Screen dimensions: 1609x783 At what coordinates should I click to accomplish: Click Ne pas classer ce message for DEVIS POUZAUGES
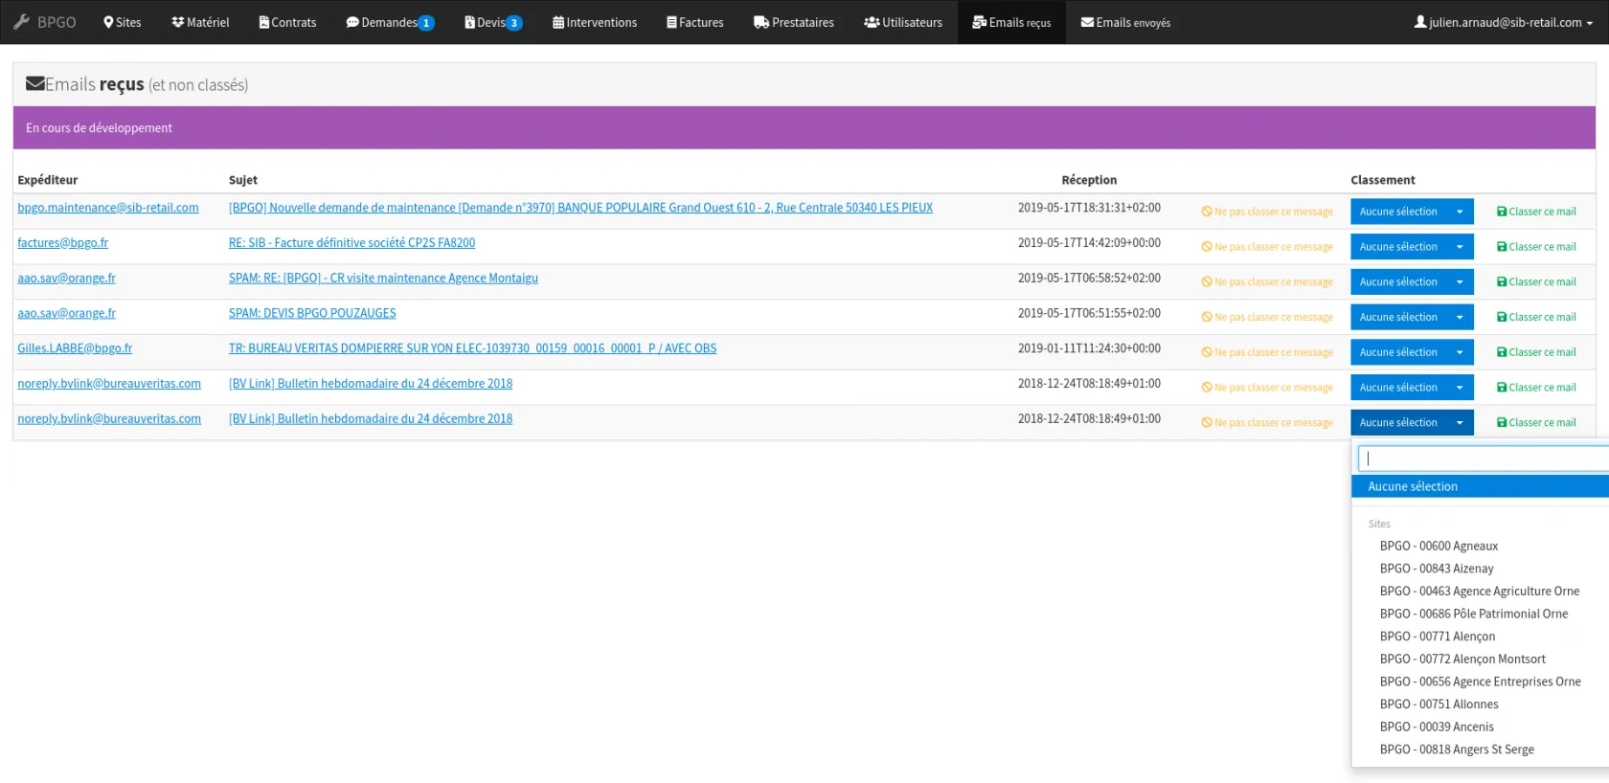click(x=1267, y=317)
